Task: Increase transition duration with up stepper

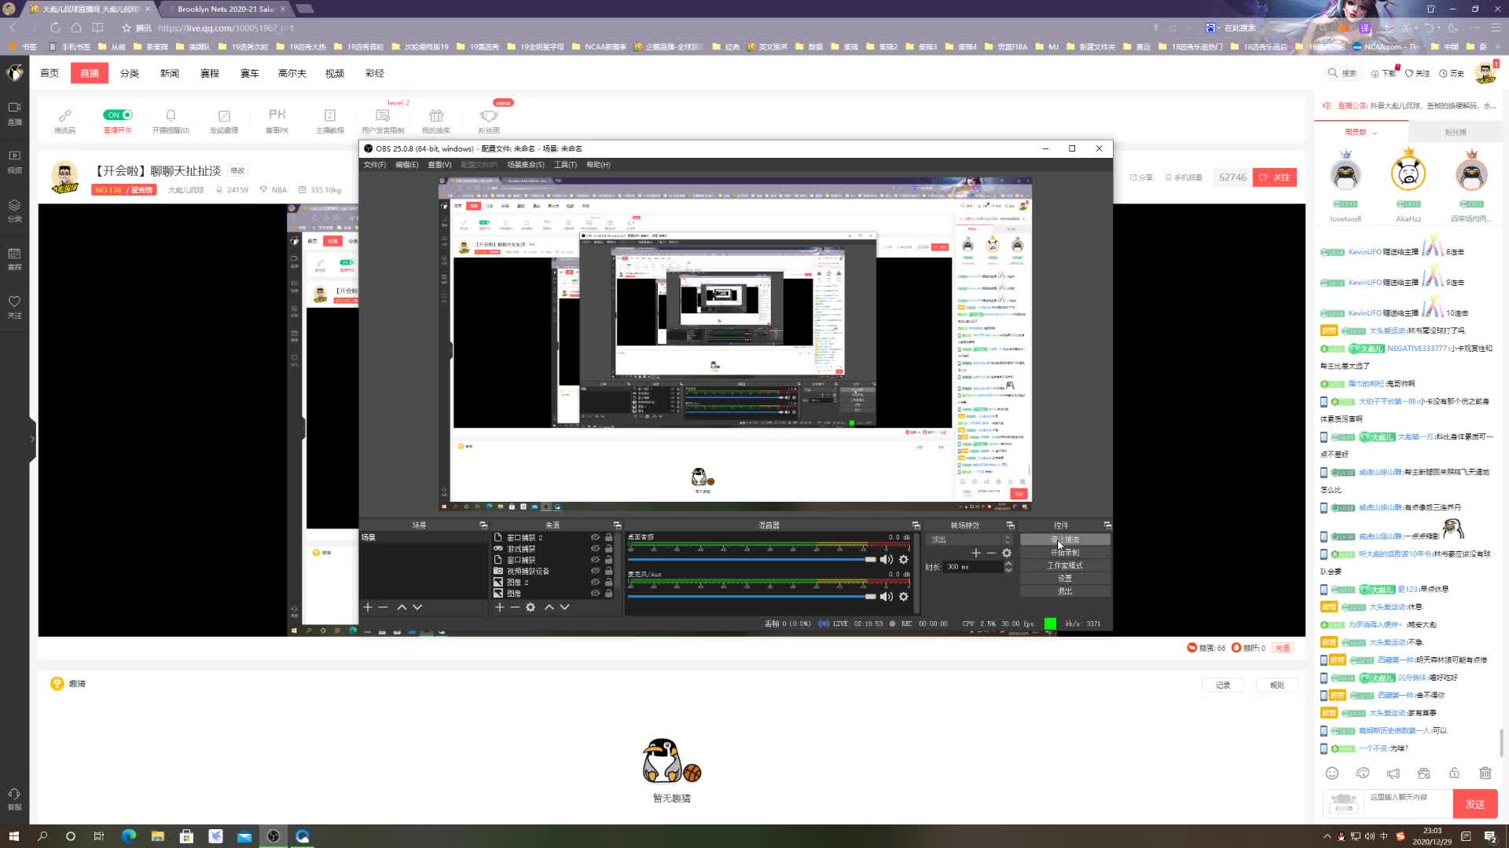Action: click(x=1008, y=563)
